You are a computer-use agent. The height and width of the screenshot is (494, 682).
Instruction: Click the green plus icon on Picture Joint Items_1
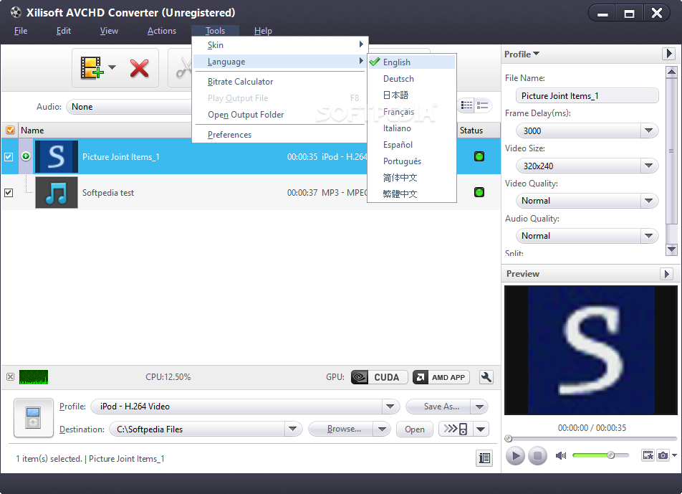26,156
